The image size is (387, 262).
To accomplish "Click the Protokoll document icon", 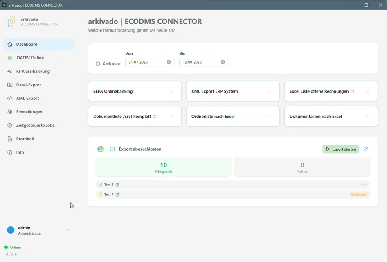I will [x=10, y=139].
